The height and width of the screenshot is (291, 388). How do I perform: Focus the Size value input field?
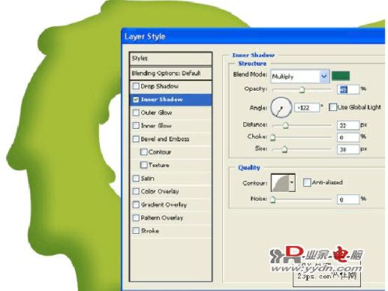click(x=348, y=149)
